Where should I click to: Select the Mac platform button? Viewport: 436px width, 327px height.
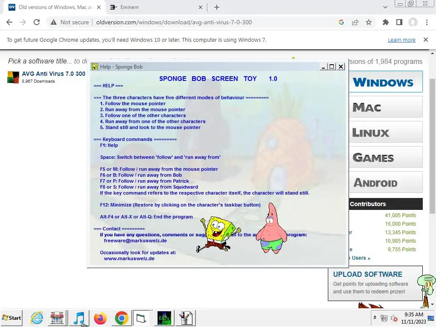pos(386,107)
